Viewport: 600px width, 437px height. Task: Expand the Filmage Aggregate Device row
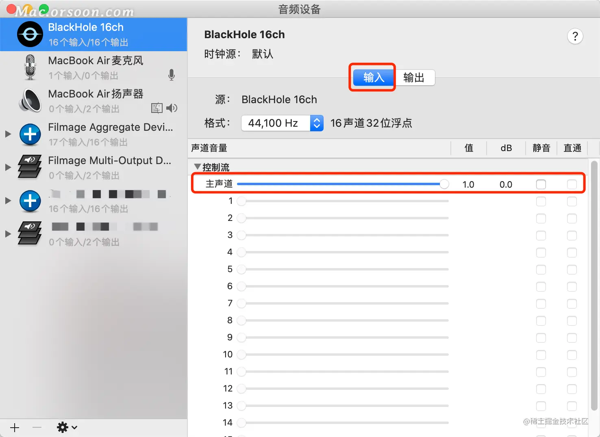(x=8, y=134)
